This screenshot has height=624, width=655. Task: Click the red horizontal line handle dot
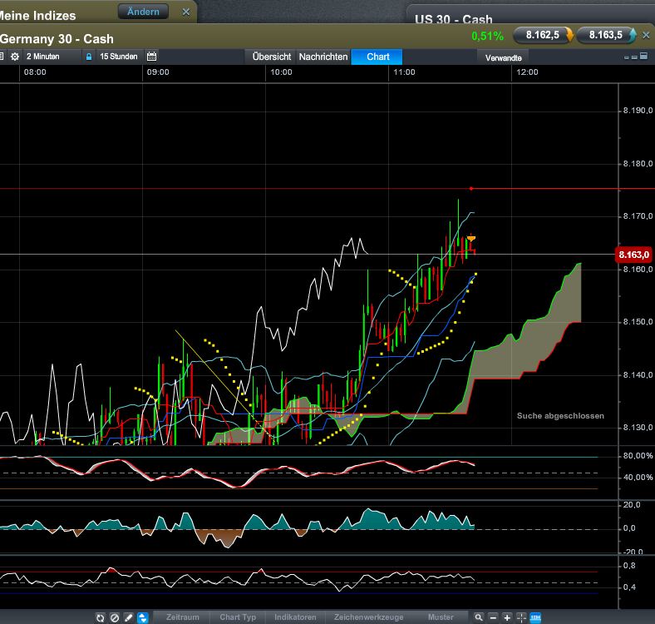pos(471,189)
